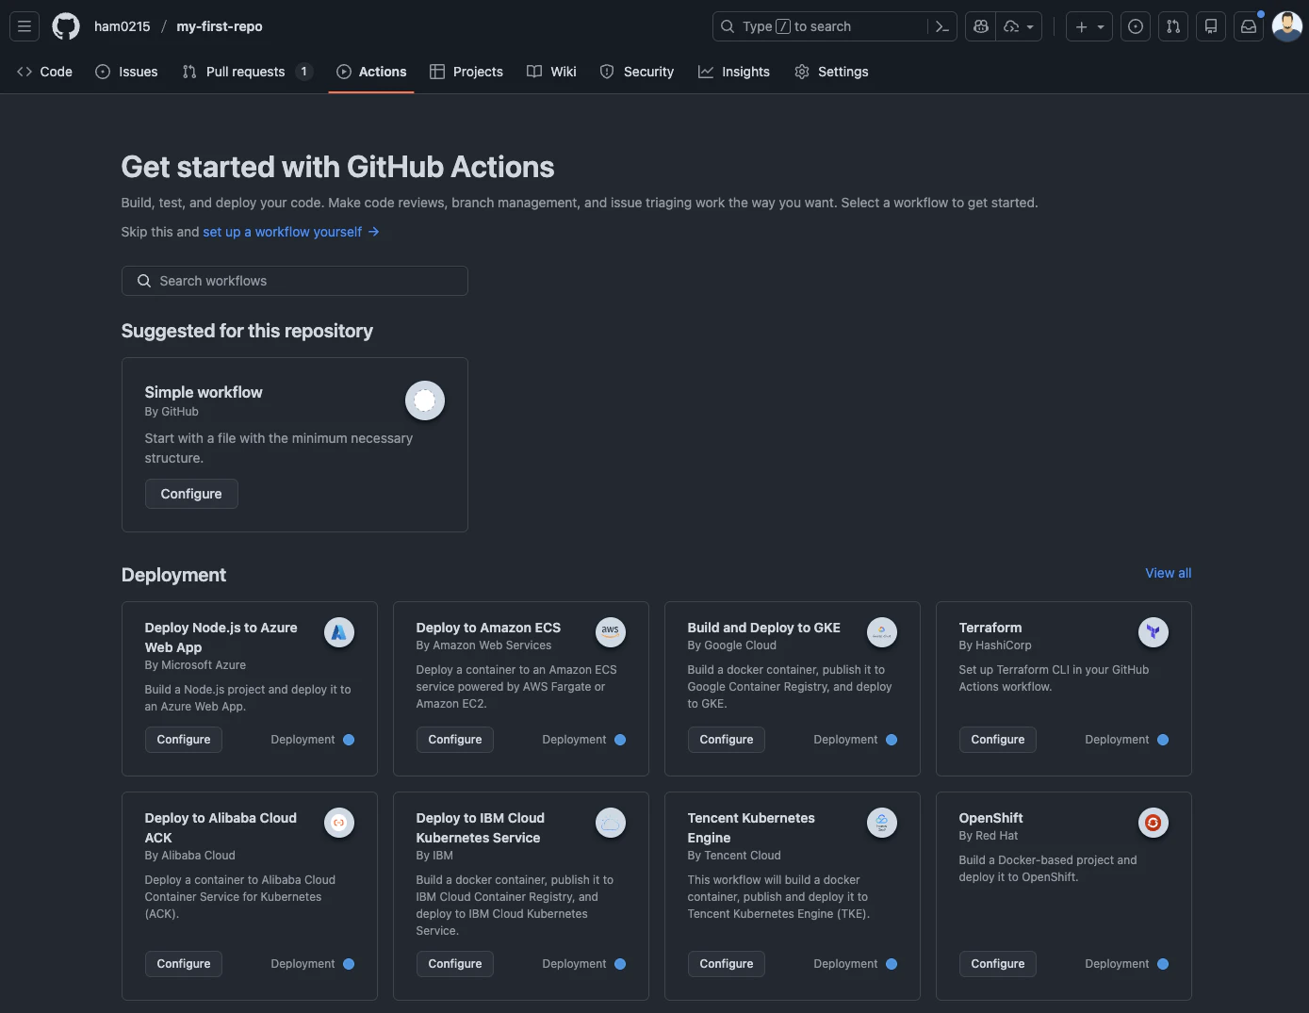Click the AWS logo icon

tap(611, 632)
